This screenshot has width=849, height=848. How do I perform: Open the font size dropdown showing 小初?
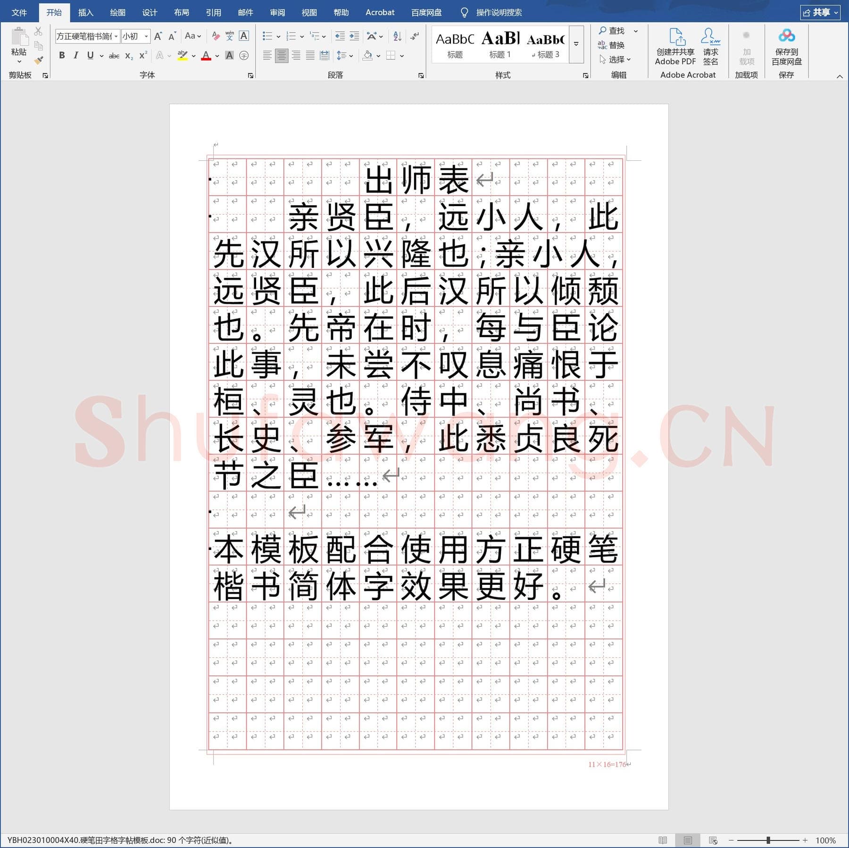tap(146, 36)
